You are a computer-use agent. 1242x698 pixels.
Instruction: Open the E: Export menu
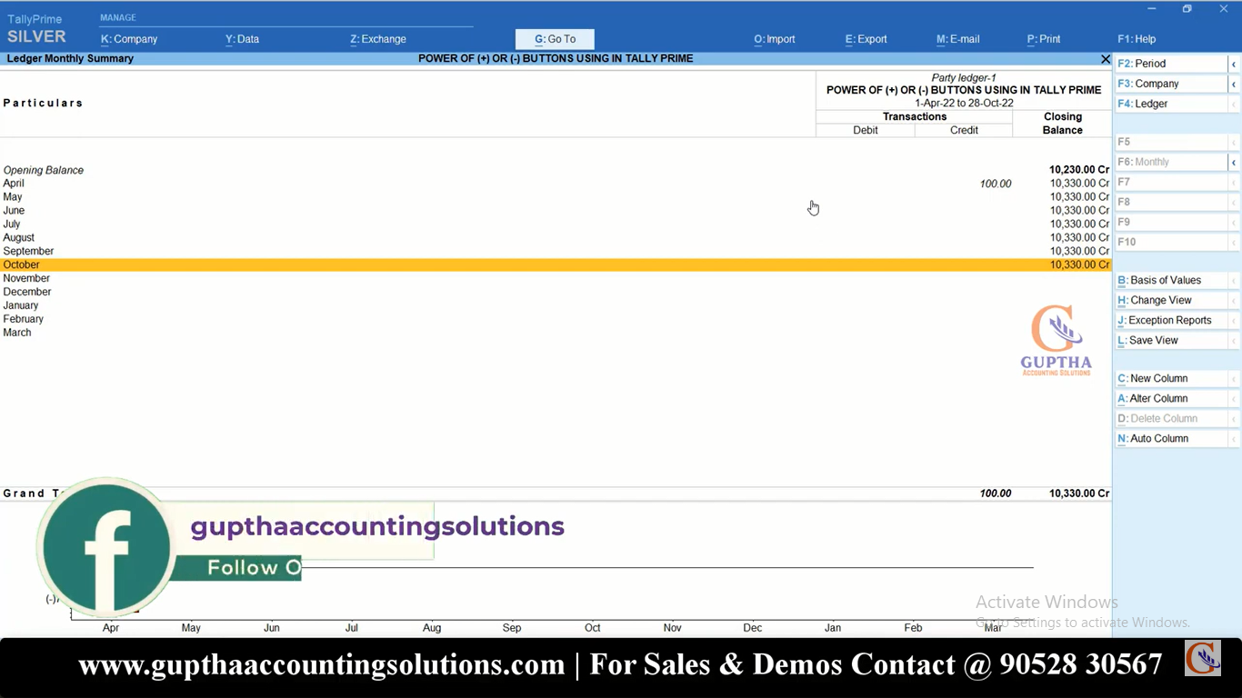click(866, 39)
